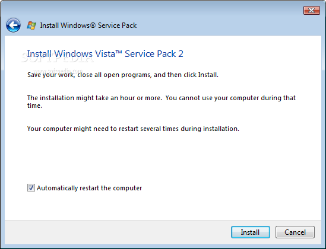Click the 'installation might take an hour' paragraph

[162, 102]
